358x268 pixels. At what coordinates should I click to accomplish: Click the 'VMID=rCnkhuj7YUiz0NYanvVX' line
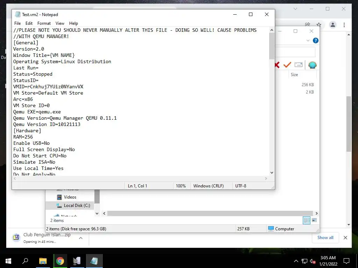click(48, 87)
